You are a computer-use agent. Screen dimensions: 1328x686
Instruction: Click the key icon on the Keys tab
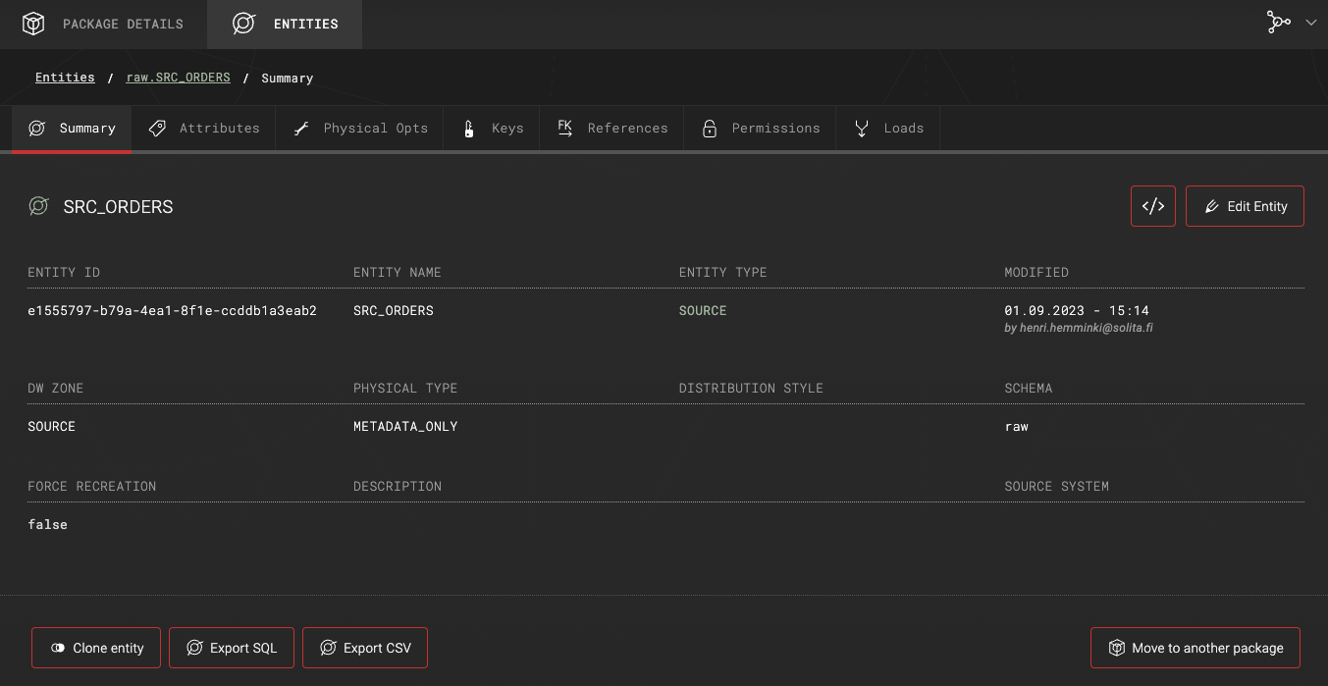[x=468, y=128]
